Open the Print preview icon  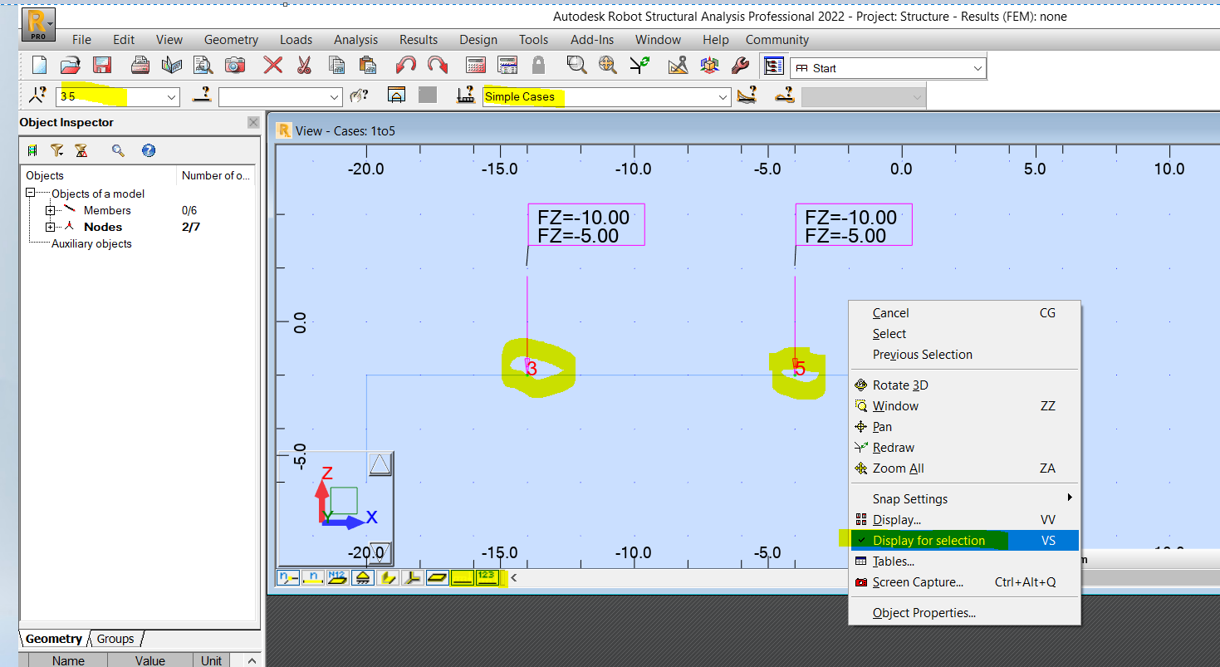coord(202,65)
